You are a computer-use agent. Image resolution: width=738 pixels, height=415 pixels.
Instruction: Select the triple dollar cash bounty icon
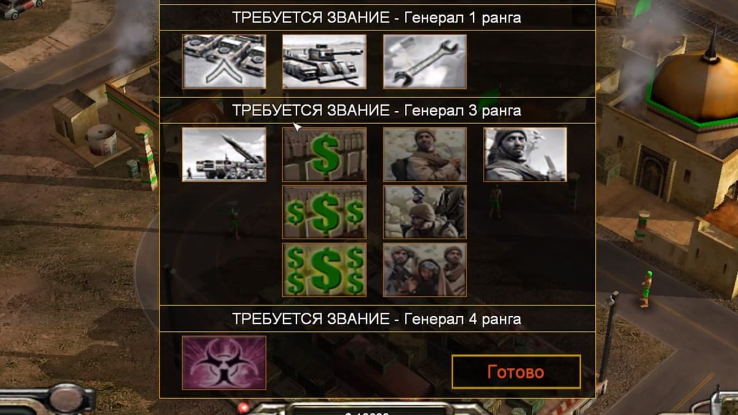(325, 212)
